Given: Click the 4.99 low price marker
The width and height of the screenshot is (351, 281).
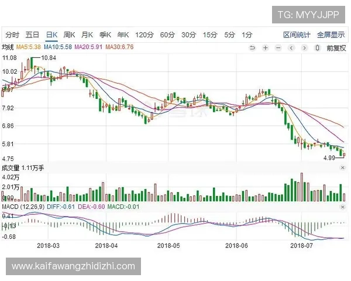Looking at the screenshot, I should pos(331,158).
